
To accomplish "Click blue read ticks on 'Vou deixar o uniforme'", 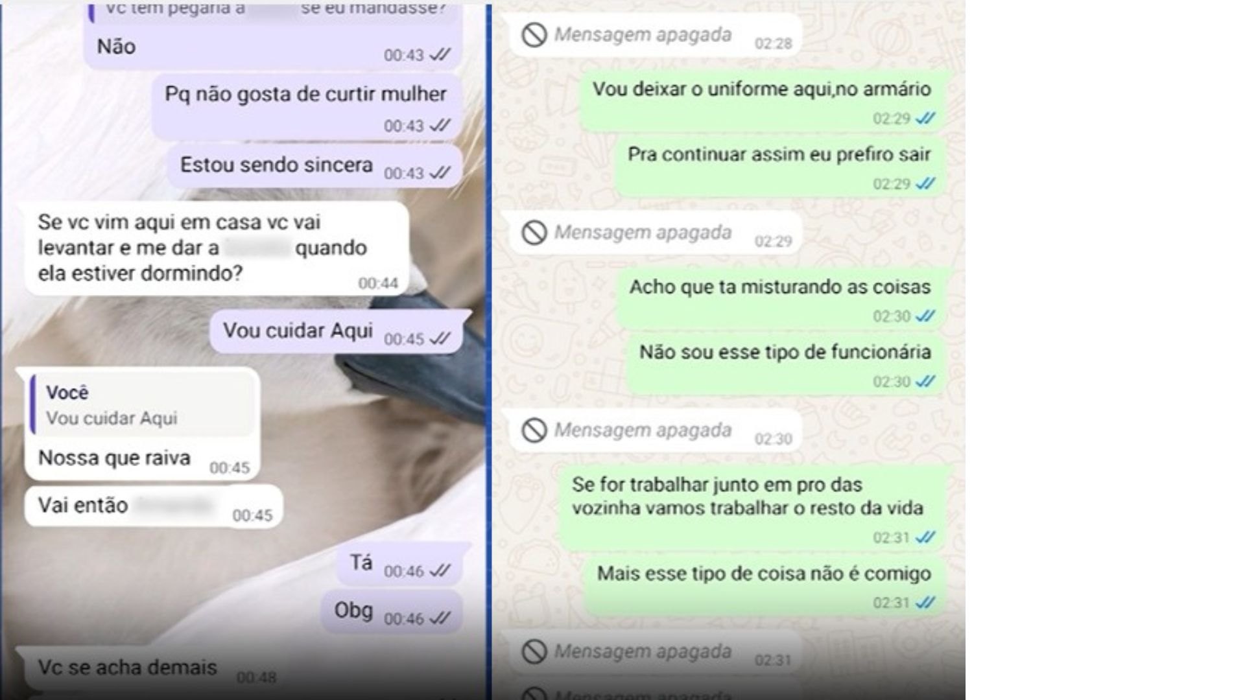I will pyautogui.click(x=925, y=119).
